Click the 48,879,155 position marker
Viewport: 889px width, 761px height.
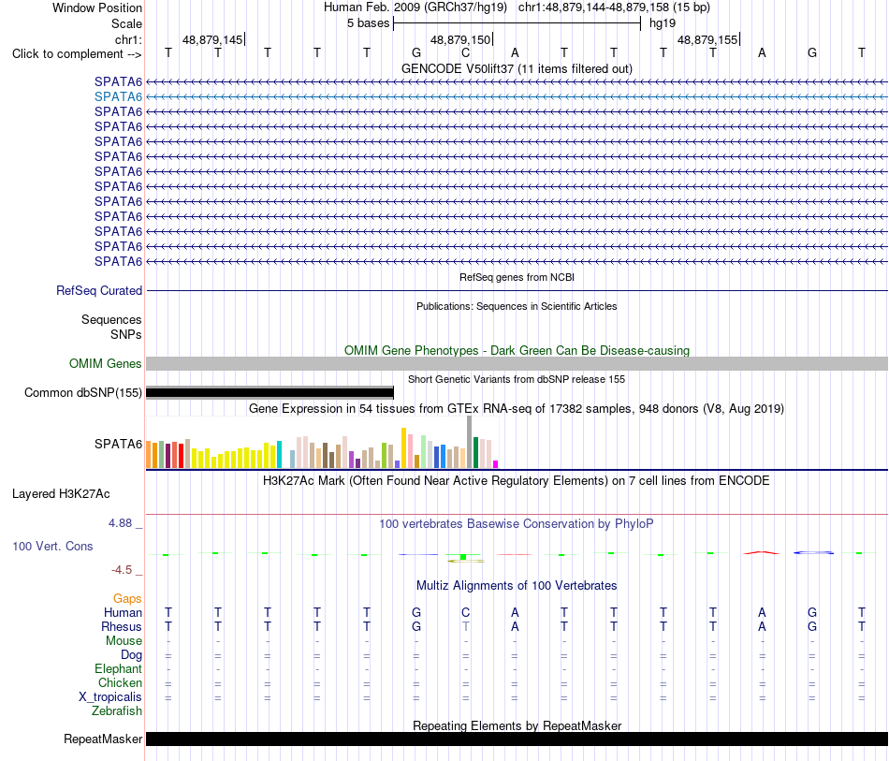pos(707,39)
